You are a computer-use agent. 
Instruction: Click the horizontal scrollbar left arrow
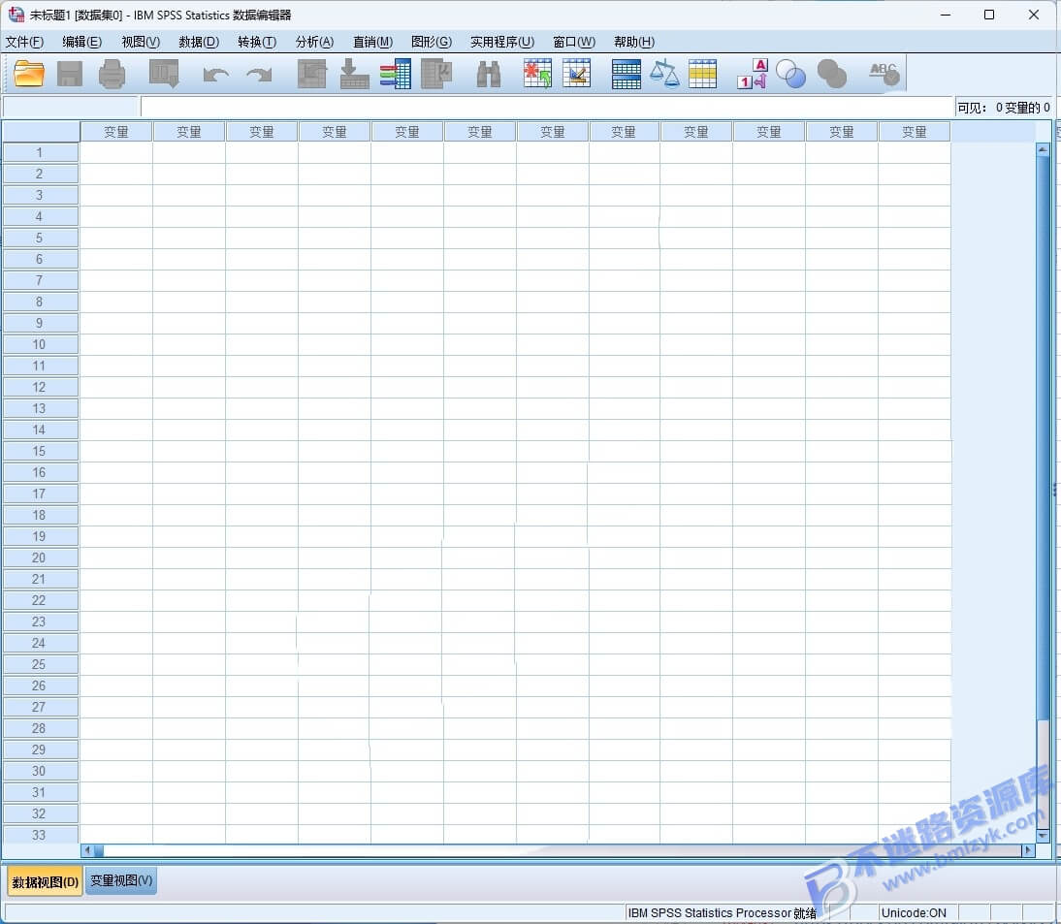(86, 850)
